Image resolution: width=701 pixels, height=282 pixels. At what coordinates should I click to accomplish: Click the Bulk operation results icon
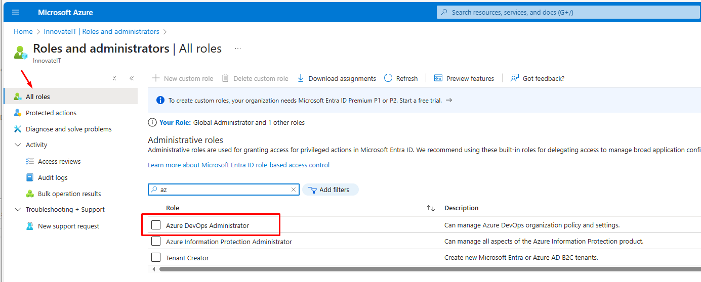29,194
